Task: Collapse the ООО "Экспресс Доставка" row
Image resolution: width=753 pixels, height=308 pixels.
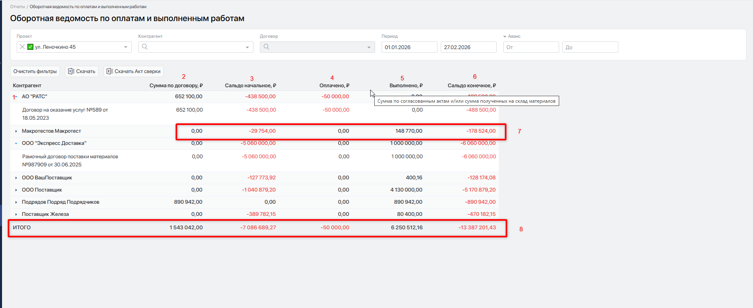Action: (16, 143)
